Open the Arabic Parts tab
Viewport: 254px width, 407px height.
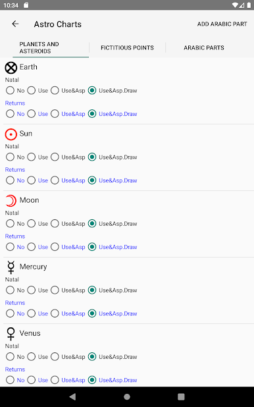[204, 48]
